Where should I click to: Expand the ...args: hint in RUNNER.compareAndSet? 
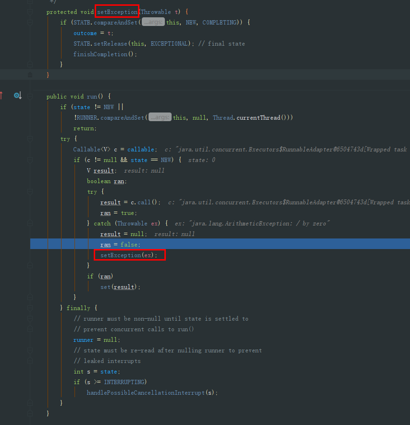[160, 117]
